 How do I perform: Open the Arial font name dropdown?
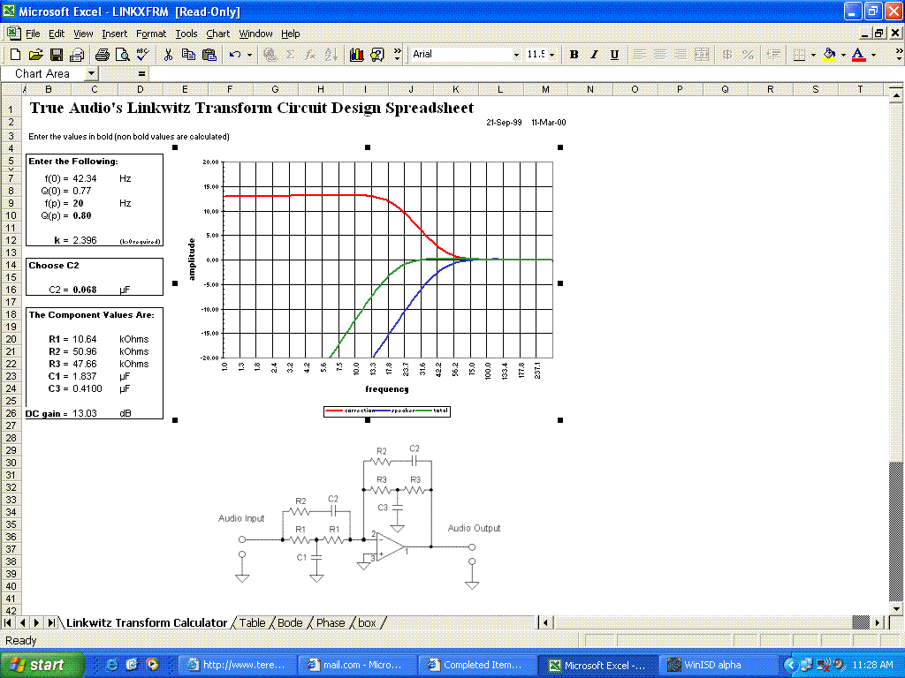[x=516, y=55]
